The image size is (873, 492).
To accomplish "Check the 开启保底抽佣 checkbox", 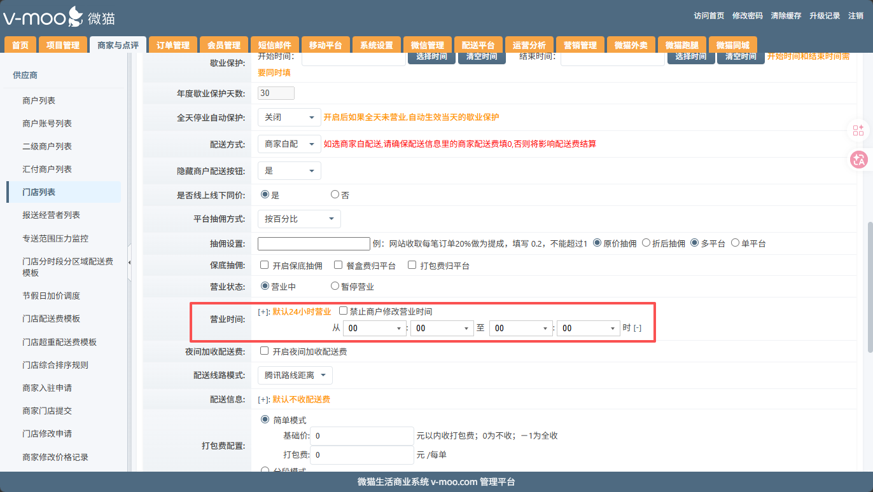I will 265,265.
